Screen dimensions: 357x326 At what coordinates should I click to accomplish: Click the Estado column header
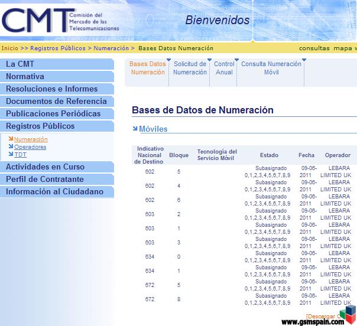coord(269,155)
